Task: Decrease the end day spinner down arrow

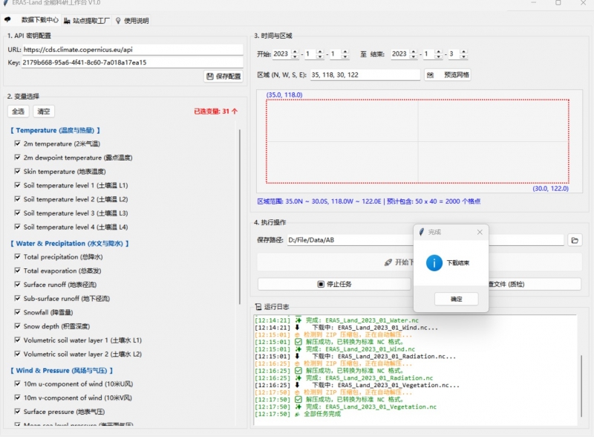Action: [x=463, y=57]
